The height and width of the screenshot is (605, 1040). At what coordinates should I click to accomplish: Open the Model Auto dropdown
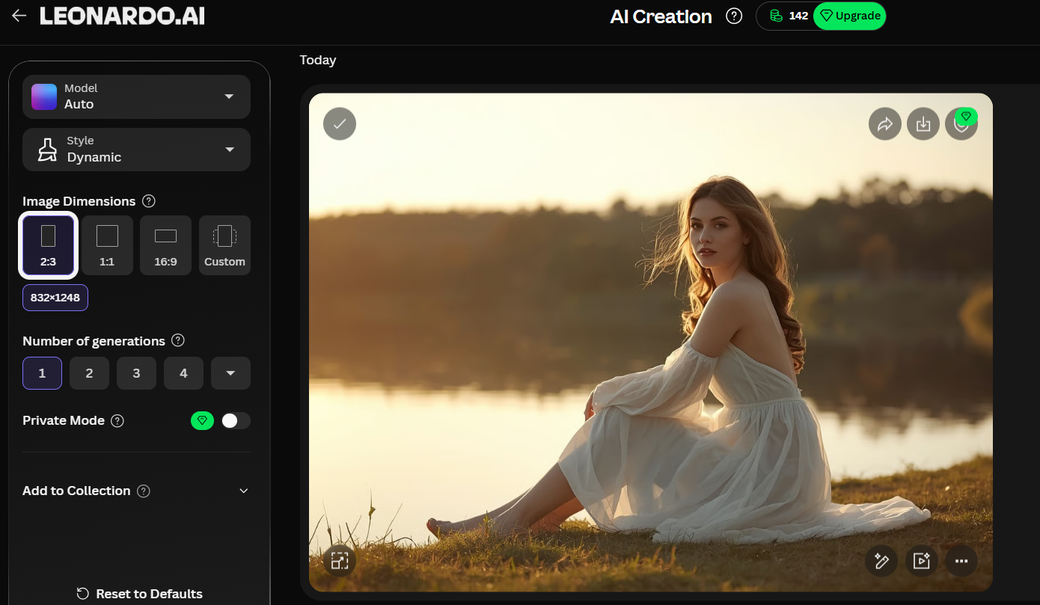pos(136,96)
